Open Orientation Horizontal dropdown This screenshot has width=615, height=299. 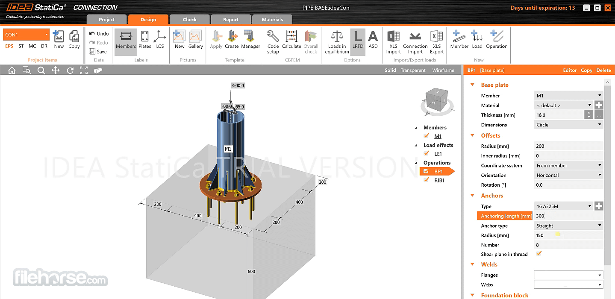tap(568, 175)
